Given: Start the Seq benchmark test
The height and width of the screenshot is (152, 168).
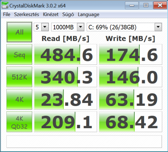Looking at the screenshot, I should click(19, 54).
